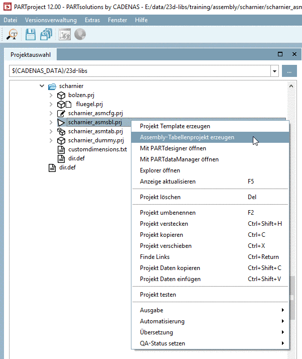The width and height of the screenshot is (302, 359).
Task: Click the triangle icon of scharnier_asmsbl.prj
Action: [61, 123]
